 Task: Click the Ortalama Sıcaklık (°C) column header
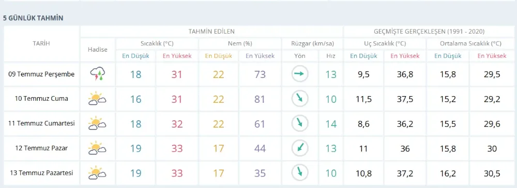[470, 43]
